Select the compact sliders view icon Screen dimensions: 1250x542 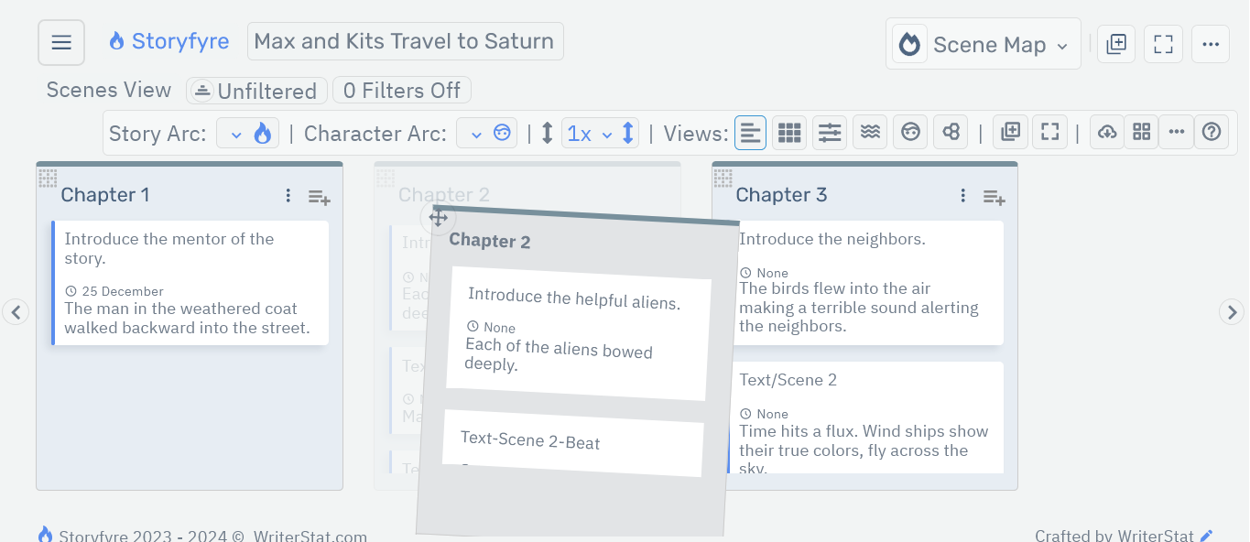[829, 132]
